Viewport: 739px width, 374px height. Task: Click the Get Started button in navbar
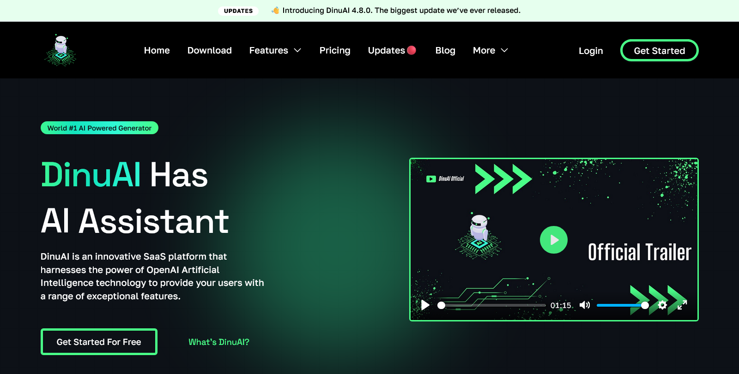tap(659, 50)
